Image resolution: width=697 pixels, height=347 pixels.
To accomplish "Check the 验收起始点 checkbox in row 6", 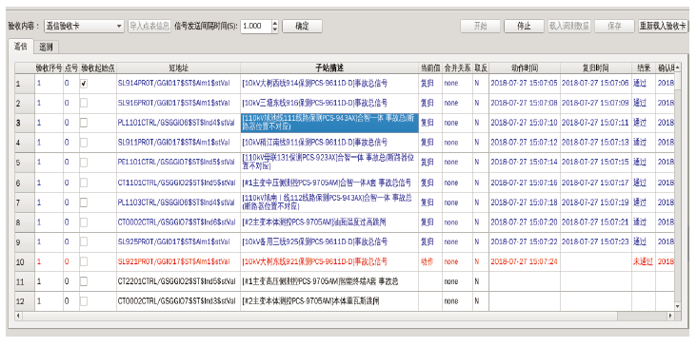I will 84,183.
